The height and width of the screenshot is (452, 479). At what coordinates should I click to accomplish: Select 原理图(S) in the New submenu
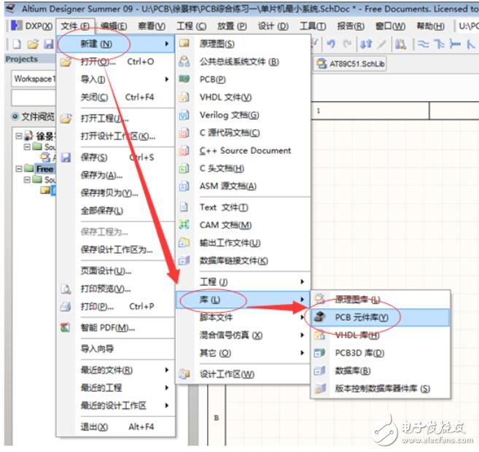[x=244, y=44]
